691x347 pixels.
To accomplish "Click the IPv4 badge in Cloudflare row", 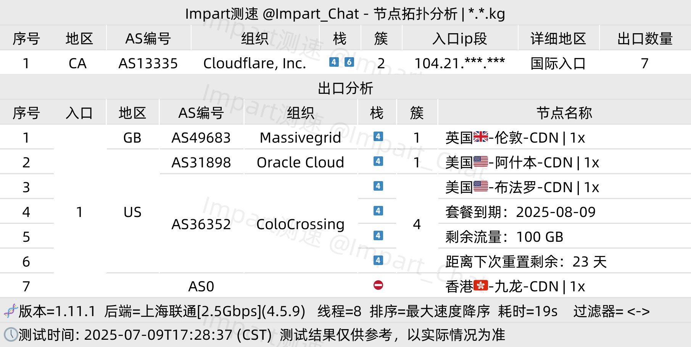I will tap(334, 62).
